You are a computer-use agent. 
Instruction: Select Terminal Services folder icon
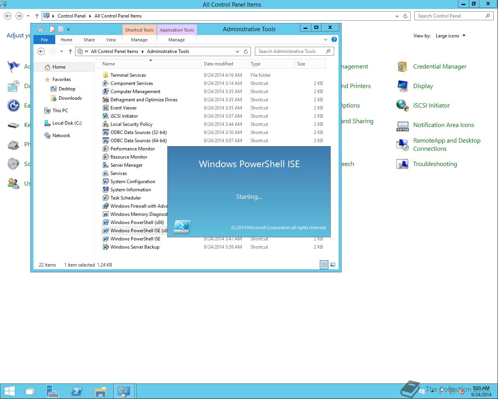coord(105,75)
